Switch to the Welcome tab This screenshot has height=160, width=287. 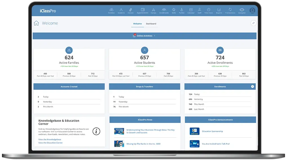pyautogui.click(x=138, y=24)
